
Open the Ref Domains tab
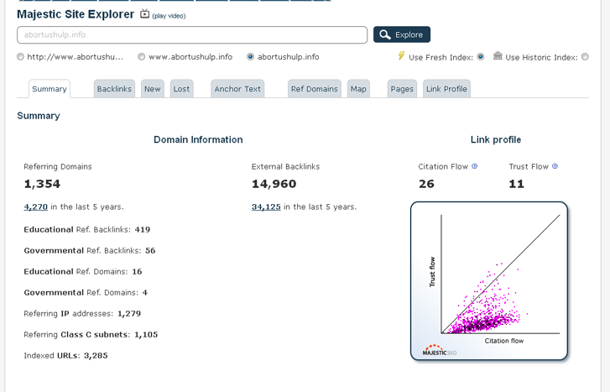[x=315, y=89]
